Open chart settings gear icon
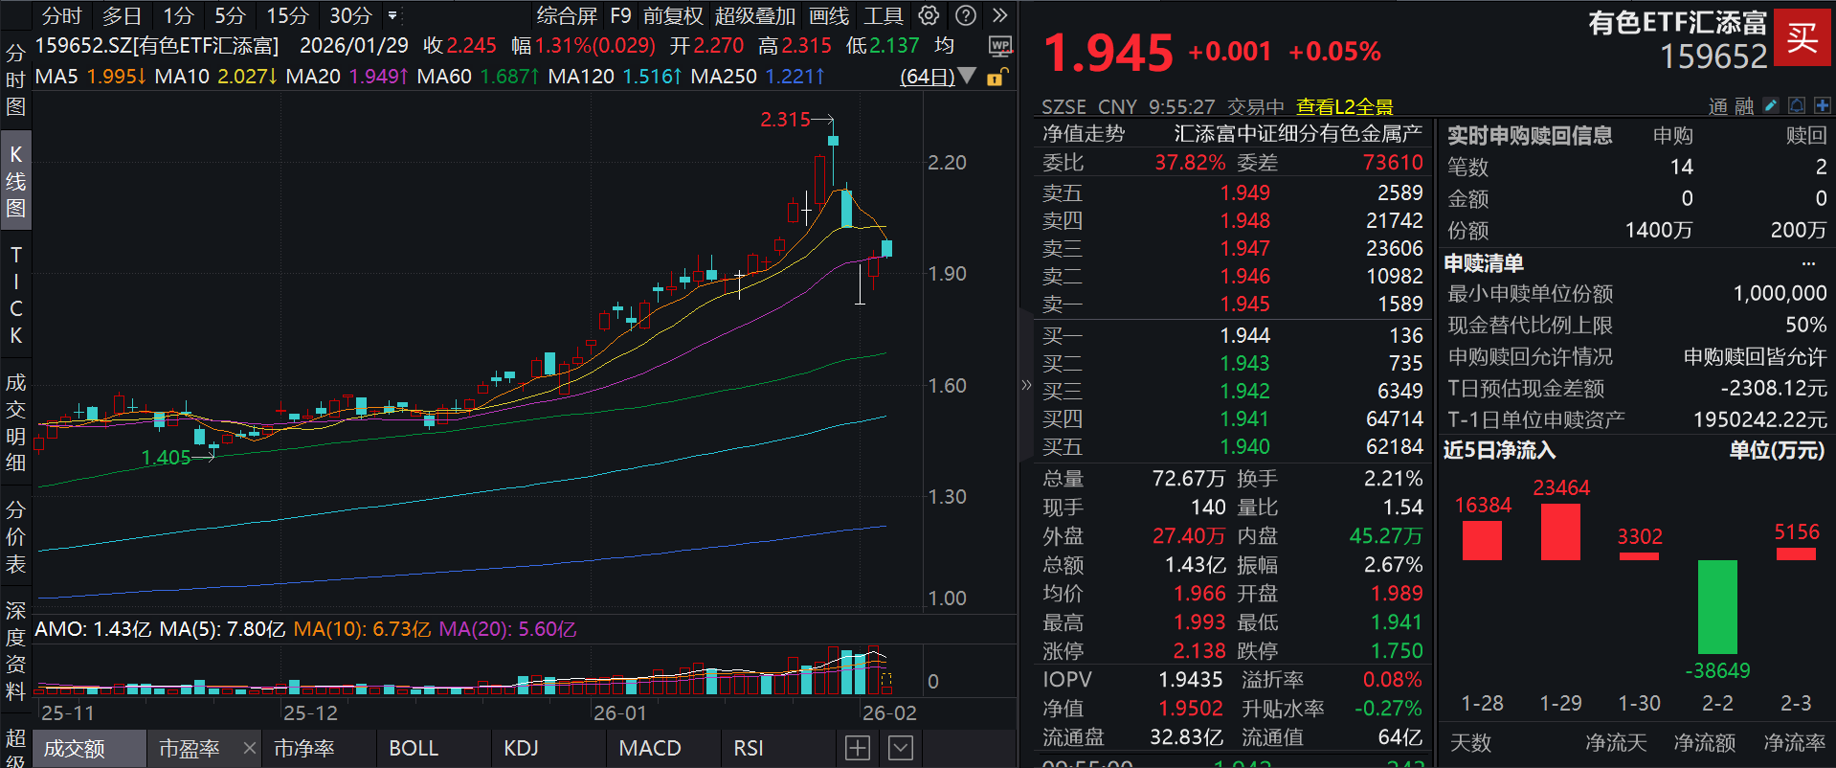 [x=929, y=15]
